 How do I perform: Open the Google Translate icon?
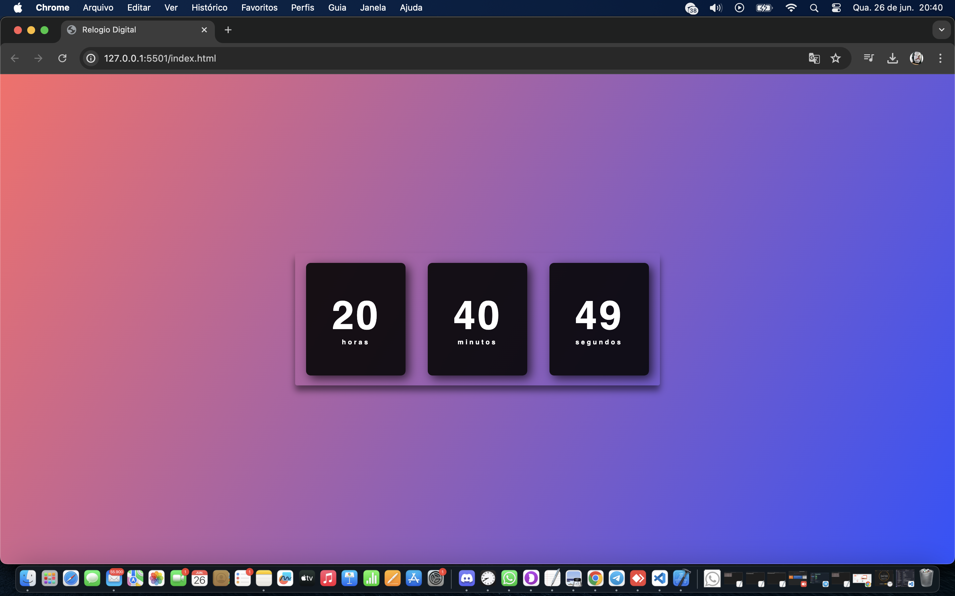(814, 58)
